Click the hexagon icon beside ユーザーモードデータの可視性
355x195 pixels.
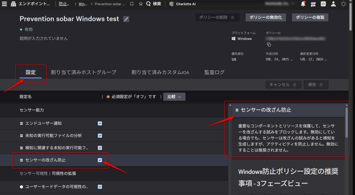tap(22, 186)
